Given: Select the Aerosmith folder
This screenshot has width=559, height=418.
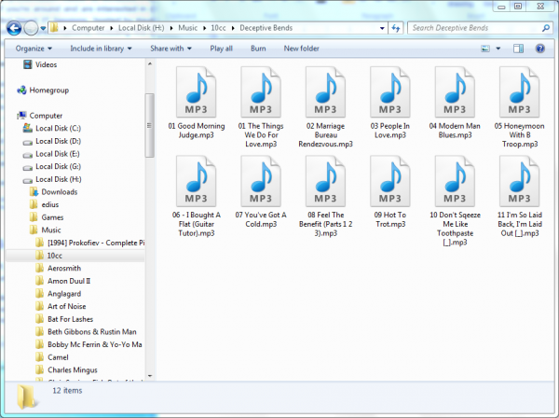Looking at the screenshot, I should tap(64, 268).
